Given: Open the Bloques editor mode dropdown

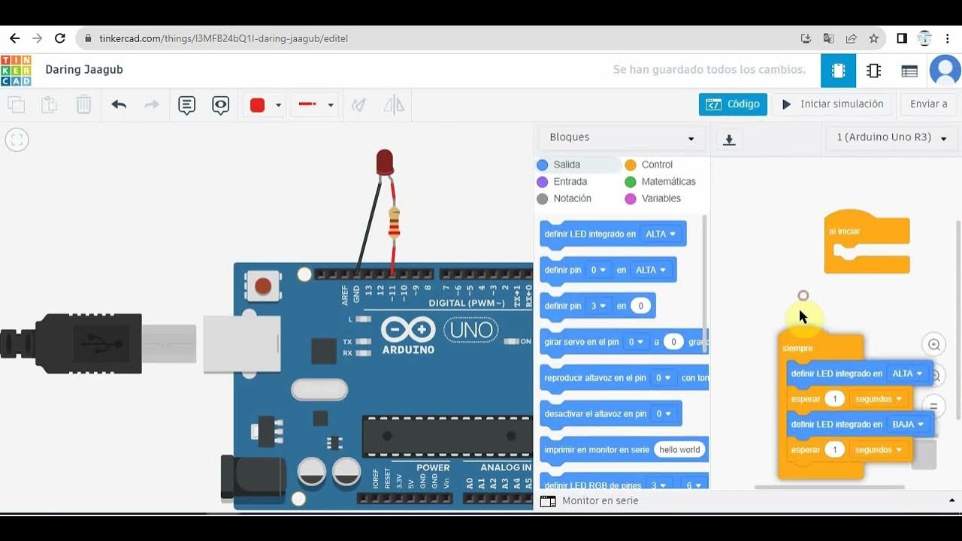Looking at the screenshot, I should click(622, 138).
